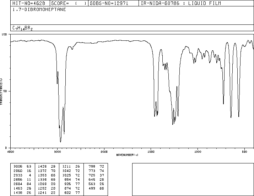Click the 1500 label on the wavenumber axis
The height and width of the screenshot is (196, 254).
coord(151,152)
